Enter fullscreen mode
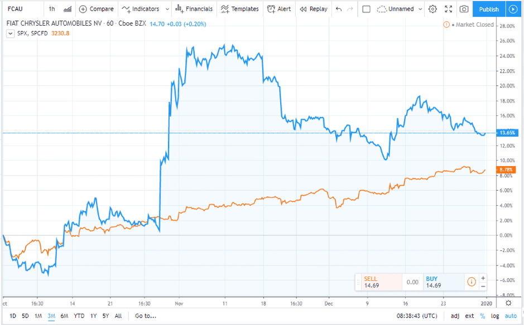The width and height of the screenshot is (524, 325). pos(448,9)
